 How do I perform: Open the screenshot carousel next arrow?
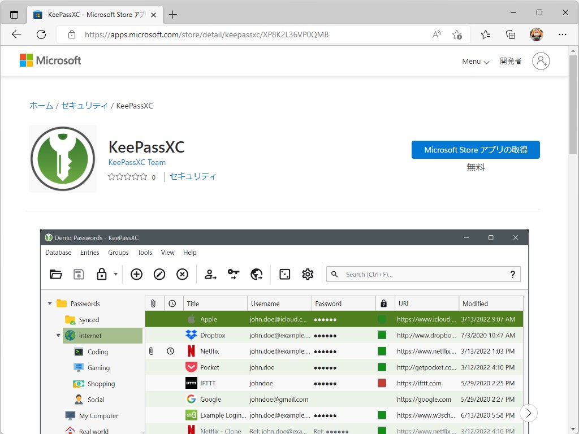tap(529, 413)
